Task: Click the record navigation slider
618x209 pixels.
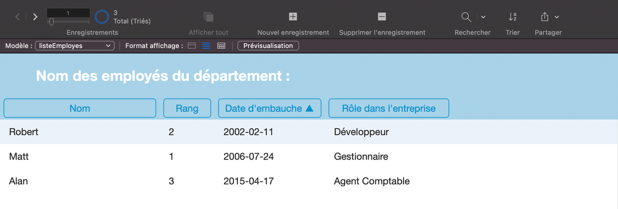Action: point(68,22)
